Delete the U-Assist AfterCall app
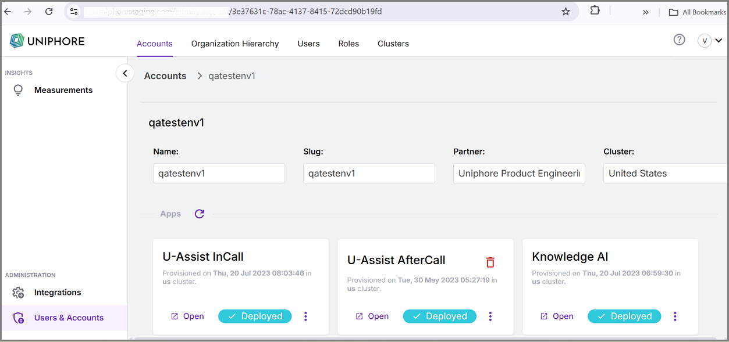729x342 pixels. [x=490, y=262]
